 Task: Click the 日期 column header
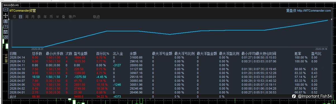pos(13,54)
